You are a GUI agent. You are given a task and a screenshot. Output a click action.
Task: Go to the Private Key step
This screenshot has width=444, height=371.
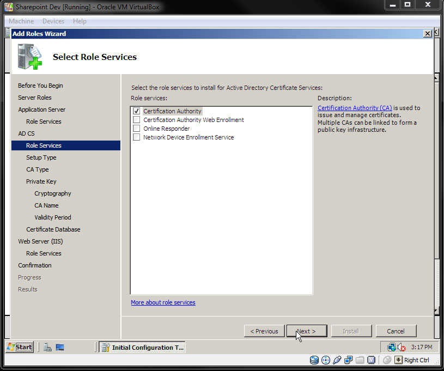[41, 181]
